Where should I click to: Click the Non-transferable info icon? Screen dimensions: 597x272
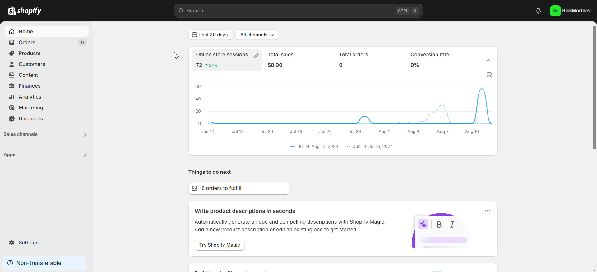tap(10, 263)
